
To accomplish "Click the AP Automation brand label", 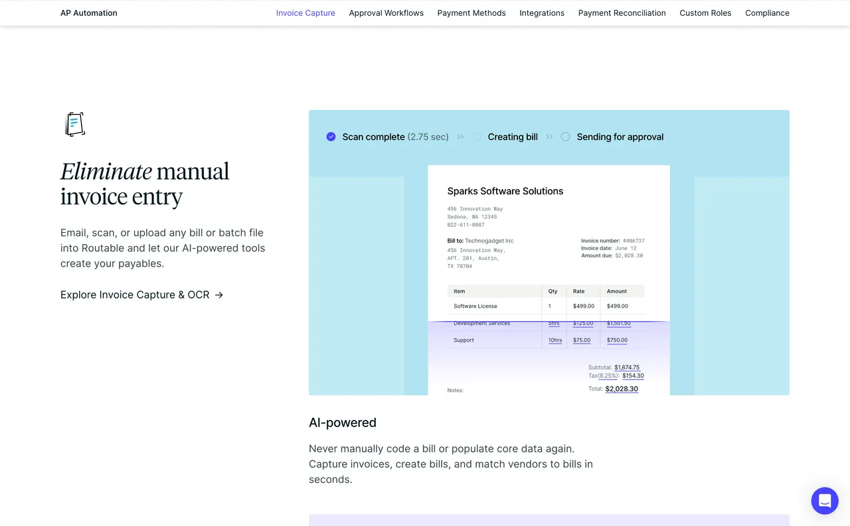I will [88, 13].
